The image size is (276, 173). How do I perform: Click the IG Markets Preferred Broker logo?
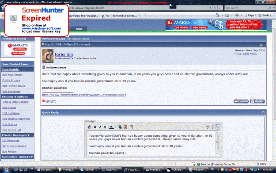18,49
